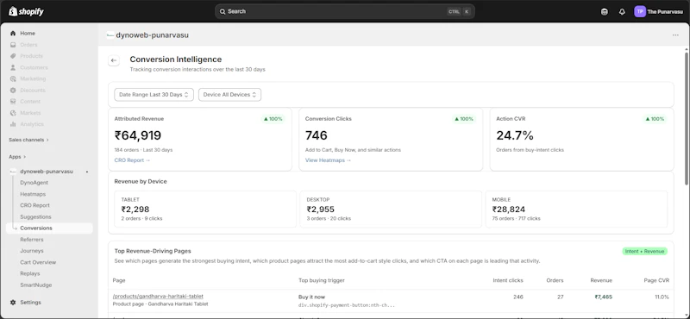Image resolution: width=690 pixels, height=319 pixels.
Task: Click the back arrow beside Conversion Intelligence
Action: pos(114,60)
